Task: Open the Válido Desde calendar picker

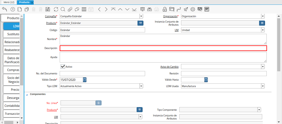Action: [85, 80]
